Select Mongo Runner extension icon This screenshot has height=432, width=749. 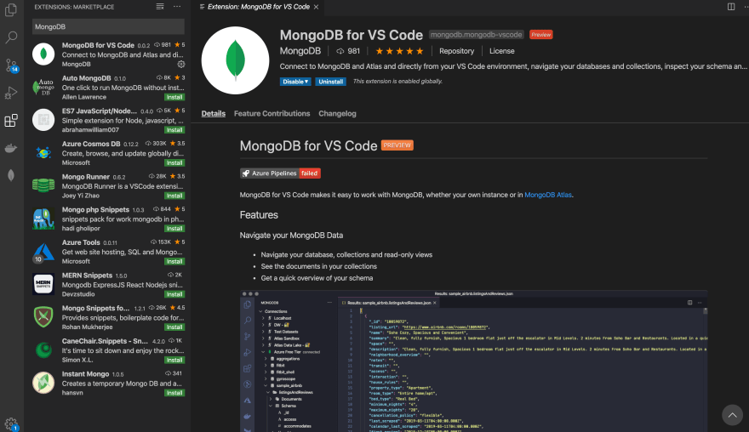(x=43, y=185)
